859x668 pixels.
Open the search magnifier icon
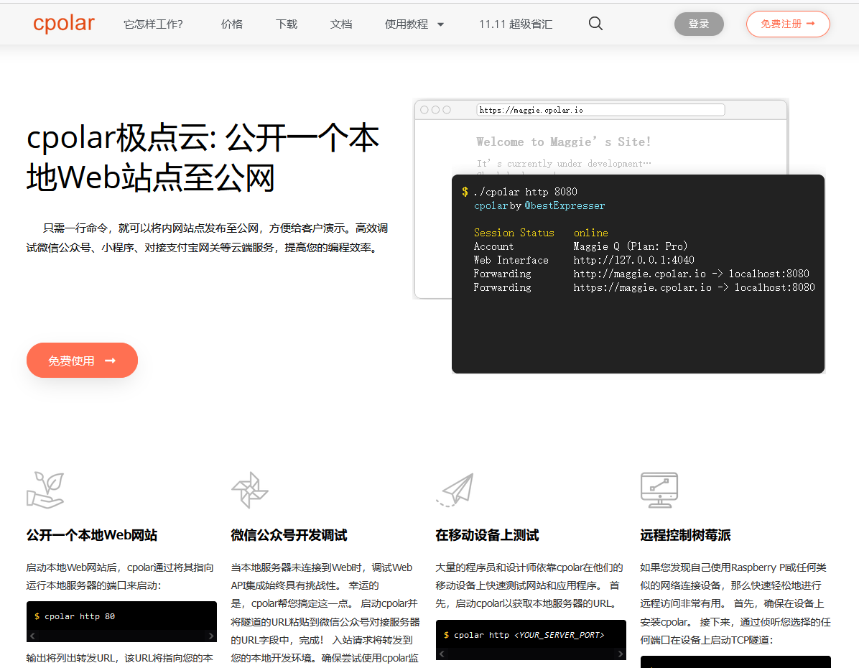point(595,24)
